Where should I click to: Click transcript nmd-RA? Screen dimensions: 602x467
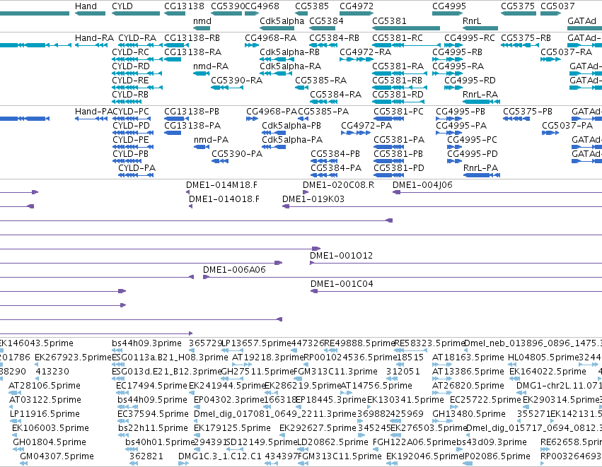210,66
